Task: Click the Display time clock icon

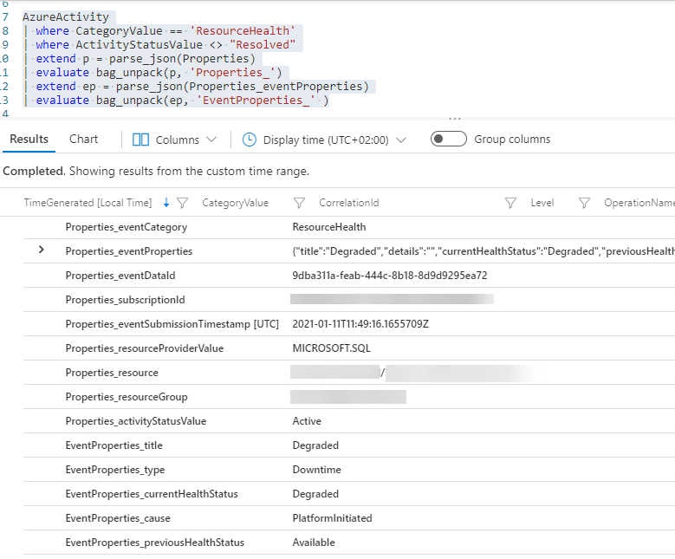Action: coord(250,140)
